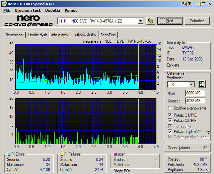Viewport: 214px width, 174px height.
Task: Switch to the Info o dysku tab
Action: (x=61, y=35)
